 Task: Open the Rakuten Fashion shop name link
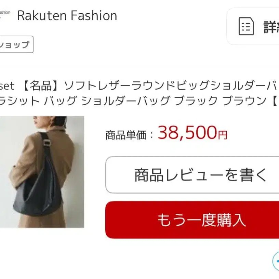point(67,16)
